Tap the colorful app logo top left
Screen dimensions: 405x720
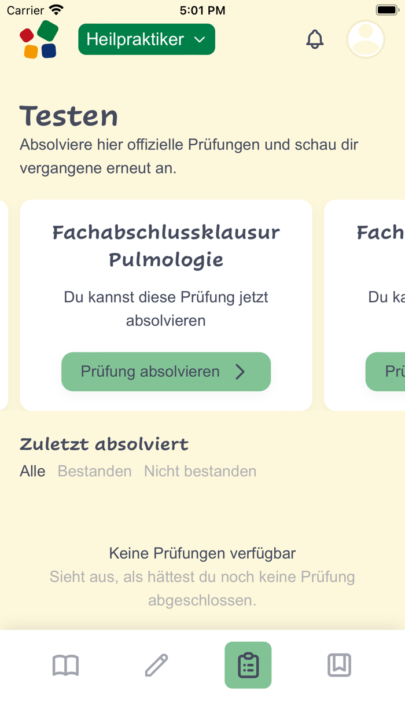tap(38, 39)
